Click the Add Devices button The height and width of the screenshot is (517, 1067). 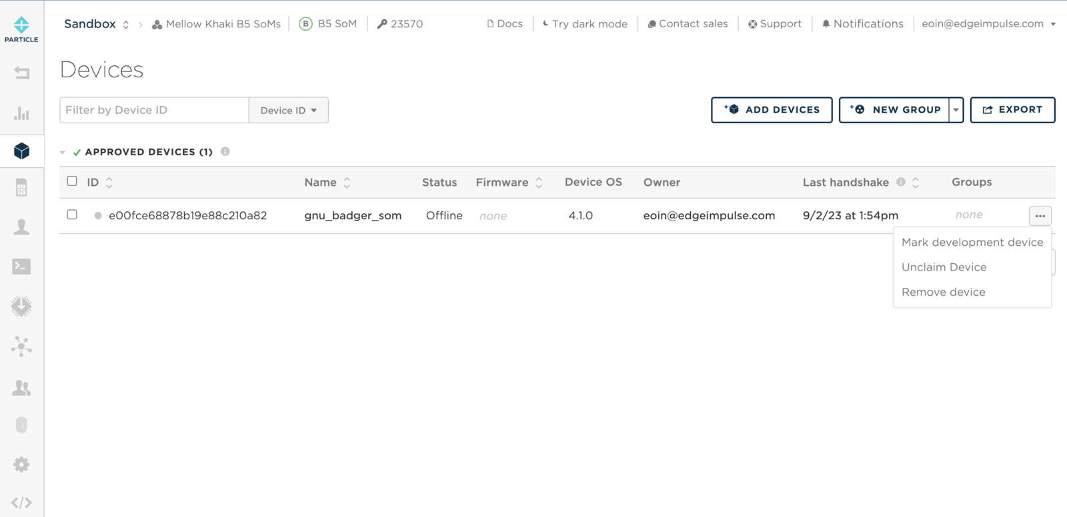click(x=772, y=110)
